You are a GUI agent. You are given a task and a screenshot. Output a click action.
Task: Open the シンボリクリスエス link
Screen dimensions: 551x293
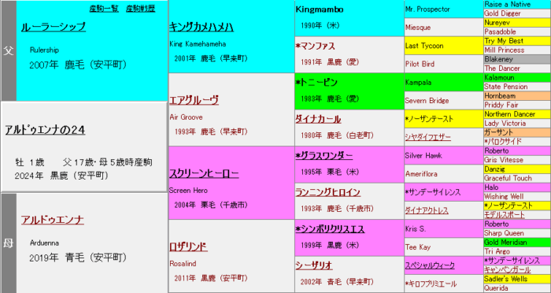pos(330,229)
